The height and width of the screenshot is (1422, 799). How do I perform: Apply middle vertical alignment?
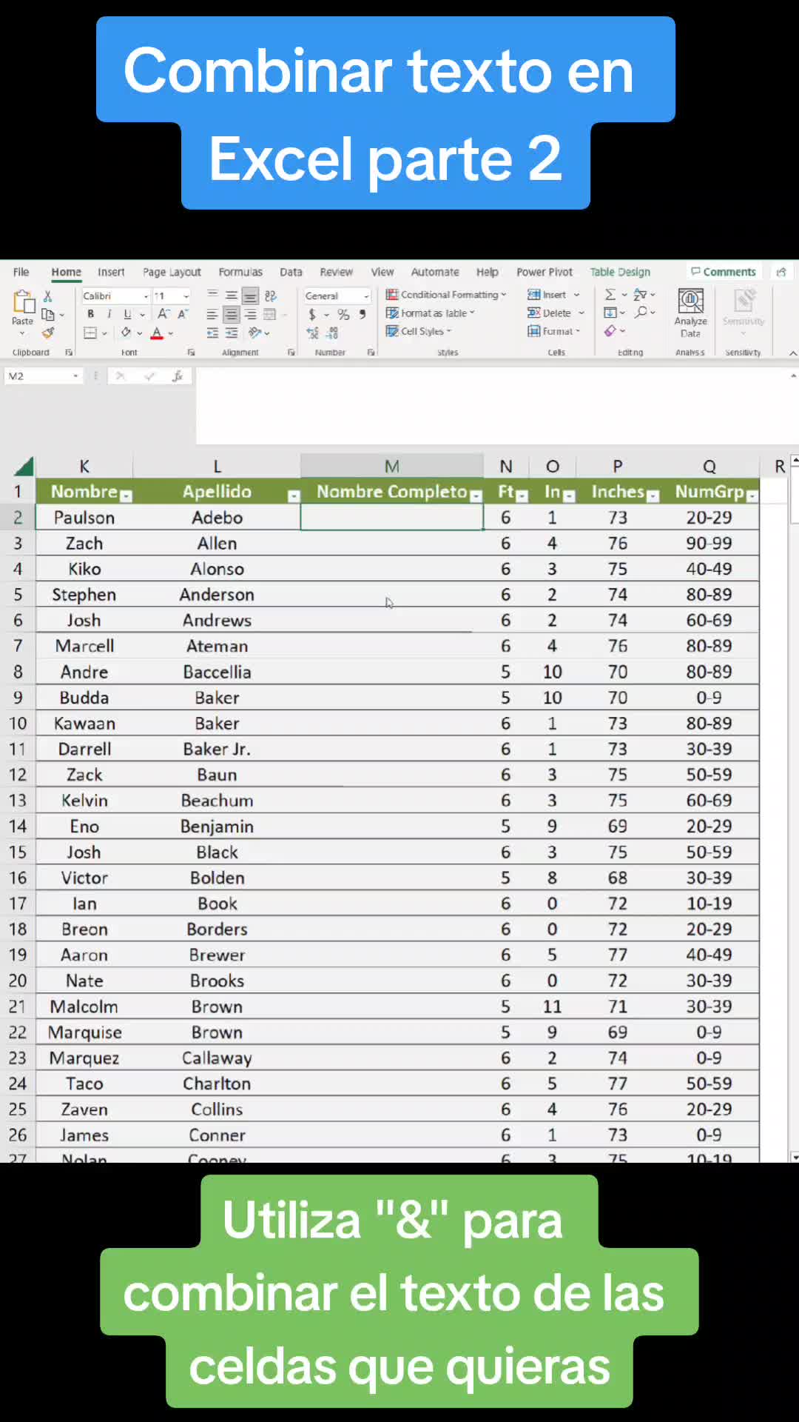click(x=232, y=296)
